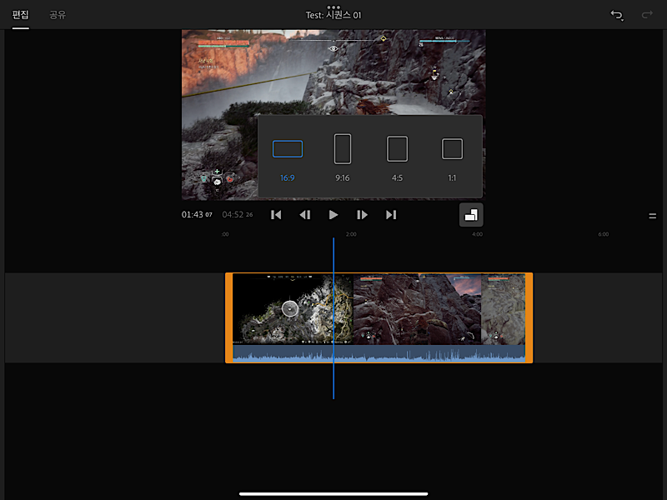
Task: Step back one frame
Action: tap(305, 215)
